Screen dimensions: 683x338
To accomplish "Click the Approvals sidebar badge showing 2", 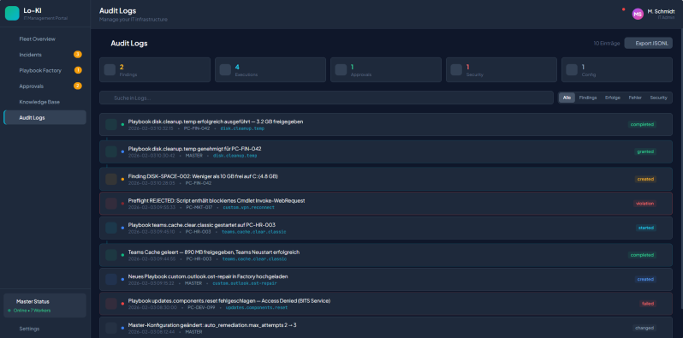I will (x=78, y=86).
